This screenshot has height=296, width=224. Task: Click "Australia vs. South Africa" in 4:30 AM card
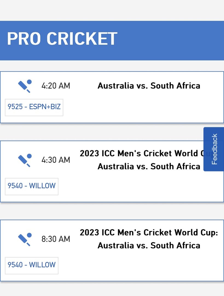149,167
